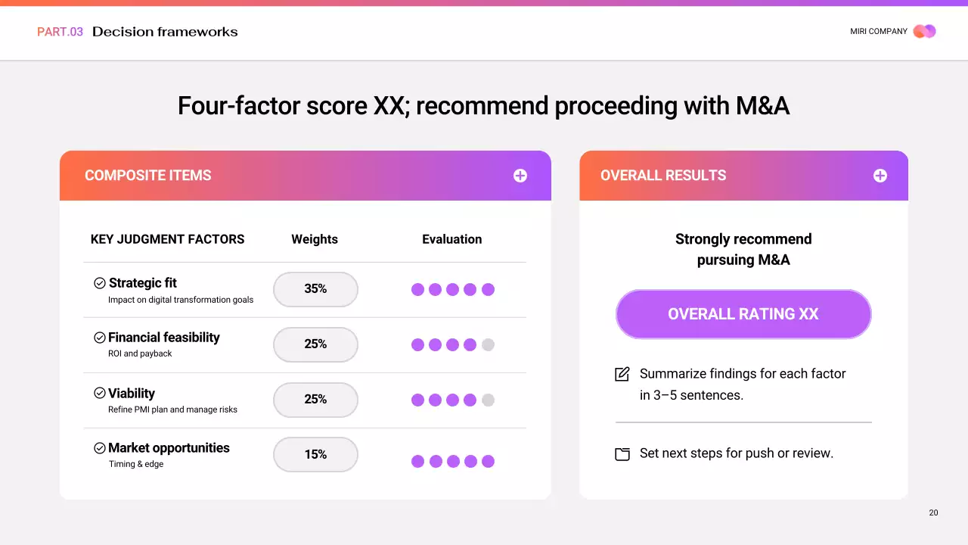Select the 35% weight pill
This screenshot has height=545, width=968.
point(315,289)
